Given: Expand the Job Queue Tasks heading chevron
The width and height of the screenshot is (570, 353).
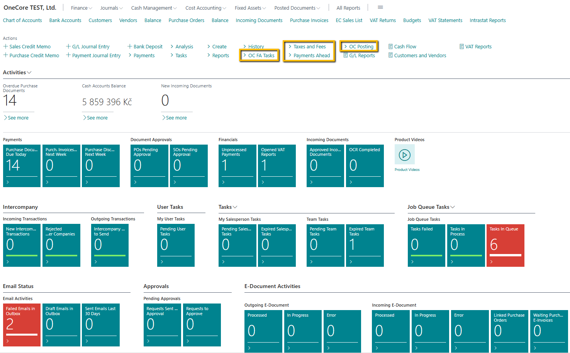Looking at the screenshot, I should 453,207.
